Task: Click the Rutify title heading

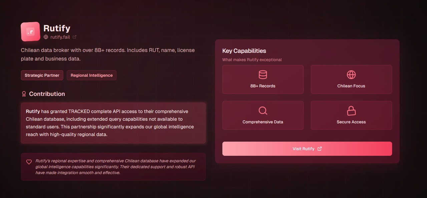Action: [x=57, y=28]
